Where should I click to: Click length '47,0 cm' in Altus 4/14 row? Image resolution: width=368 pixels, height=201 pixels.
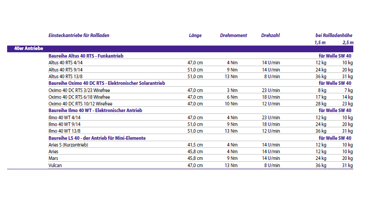point(195,63)
